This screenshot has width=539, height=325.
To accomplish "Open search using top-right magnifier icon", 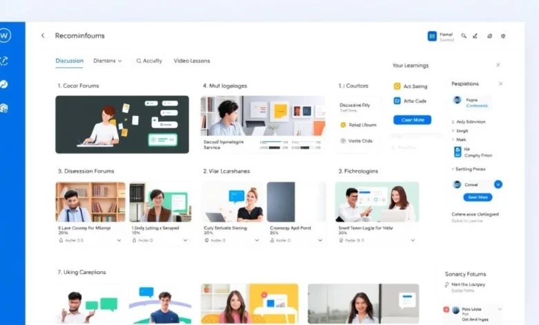I will (464, 35).
